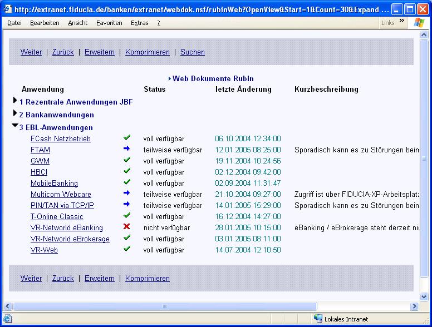Open the VR-Networld eBrokerage link
This screenshot has width=432, height=327.
(70, 239)
